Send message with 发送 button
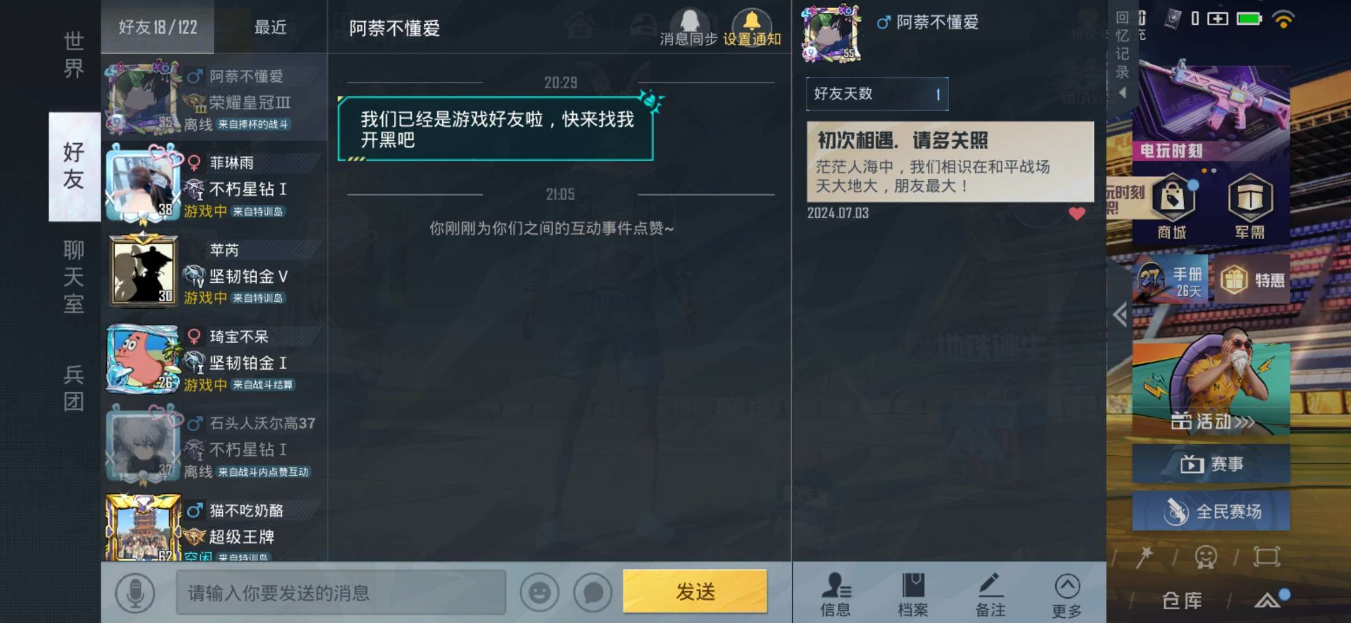This screenshot has width=1351, height=623. (696, 591)
